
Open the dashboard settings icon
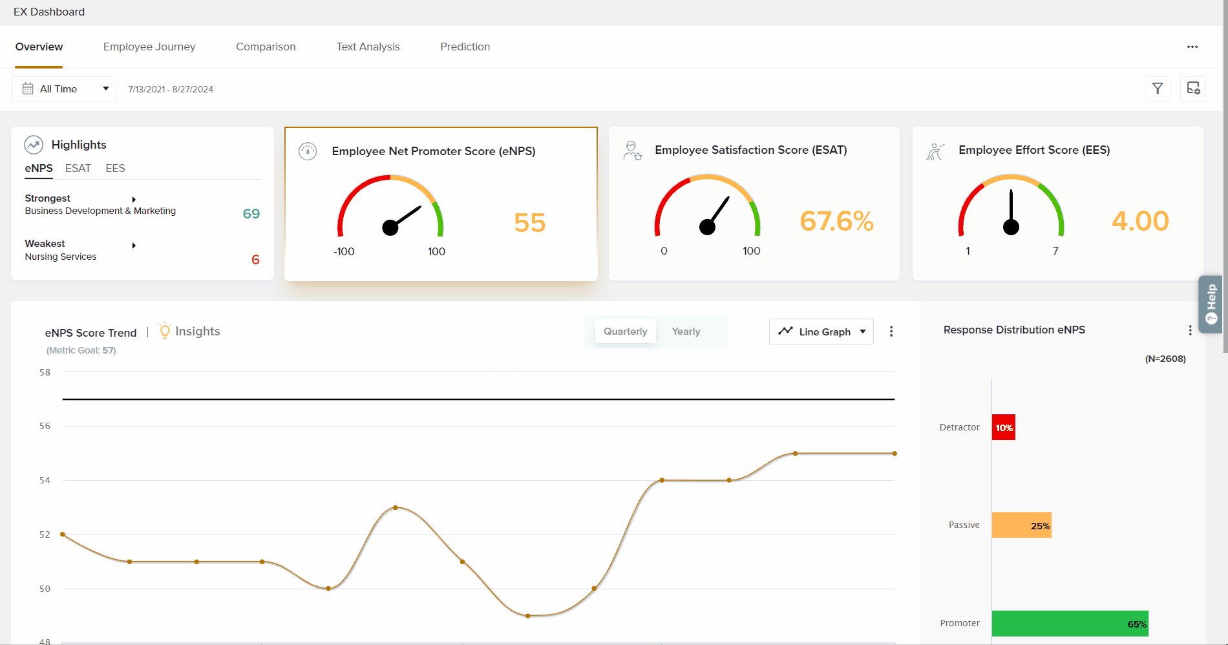click(1193, 89)
